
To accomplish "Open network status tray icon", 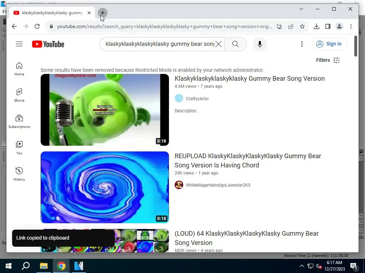I will 310,266.
